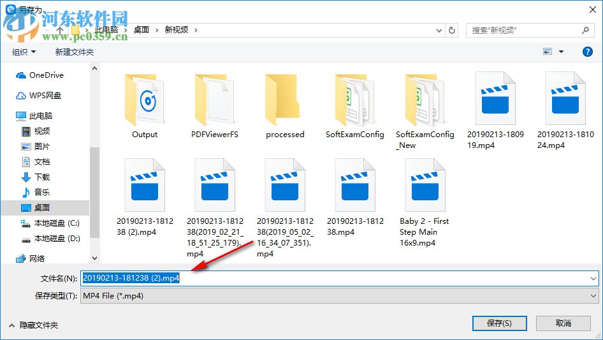
Task: Select video file 20190213-181024.mp4 icon
Action: coord(565,98)
